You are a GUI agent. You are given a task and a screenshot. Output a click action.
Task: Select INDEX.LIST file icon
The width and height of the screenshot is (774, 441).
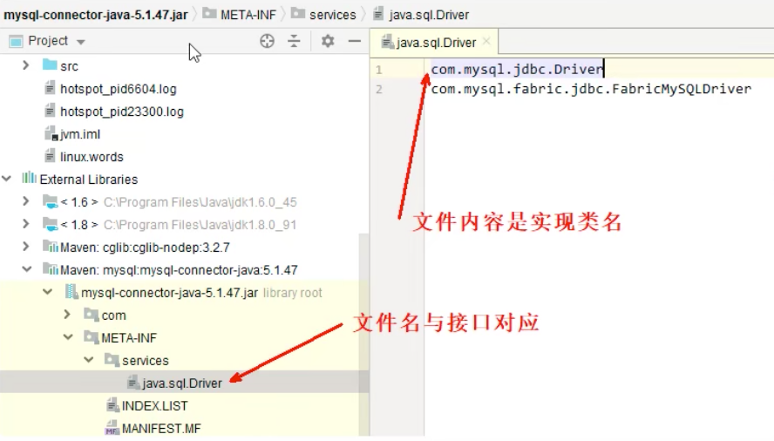point(112,405)
